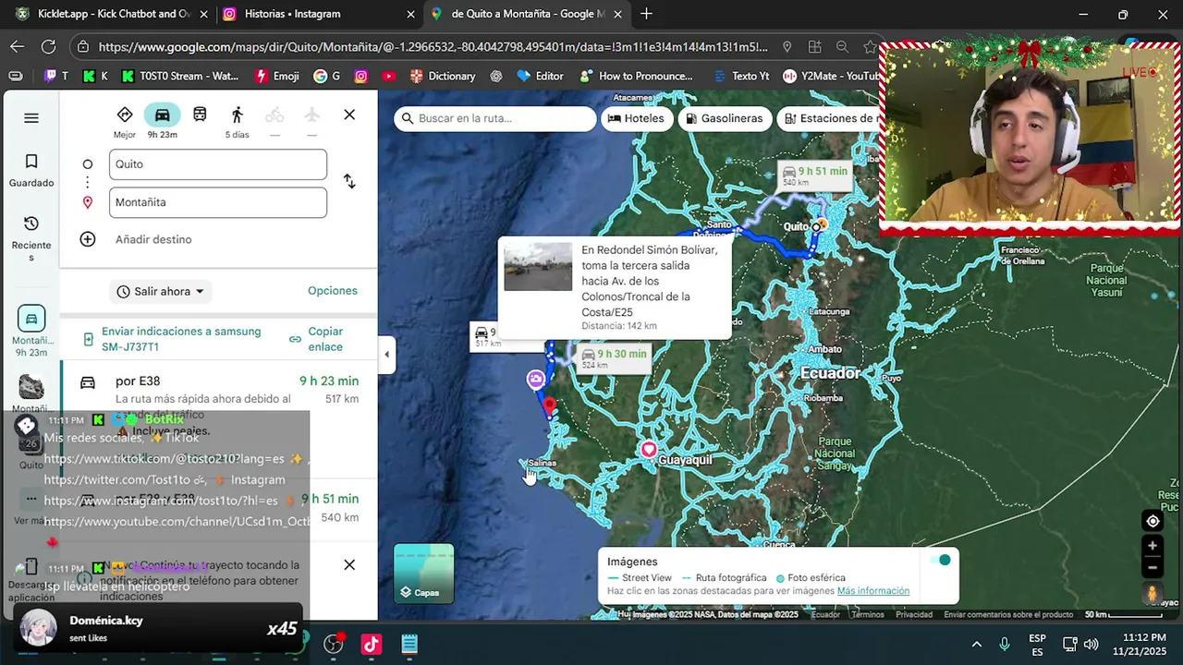Select the cycling travel mode

(x=274, y=115)
